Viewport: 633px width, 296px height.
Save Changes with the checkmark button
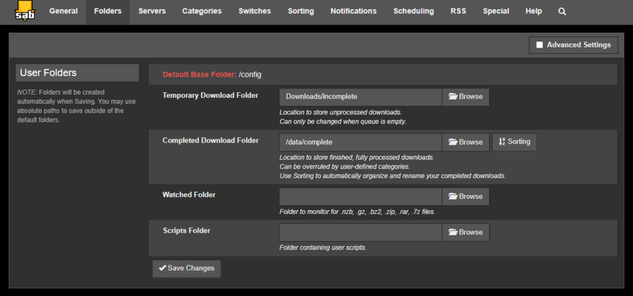pyautogui.click(x=187, y=269)
